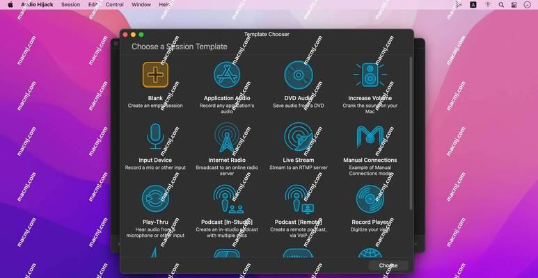Click the "Manual Connections" label
The height and width of the screenshot is (278, 538).
(x=370, y=160)
